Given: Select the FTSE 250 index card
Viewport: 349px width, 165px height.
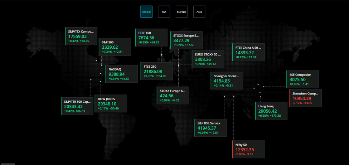Looking at the screenshot, I should pos(157,71).
